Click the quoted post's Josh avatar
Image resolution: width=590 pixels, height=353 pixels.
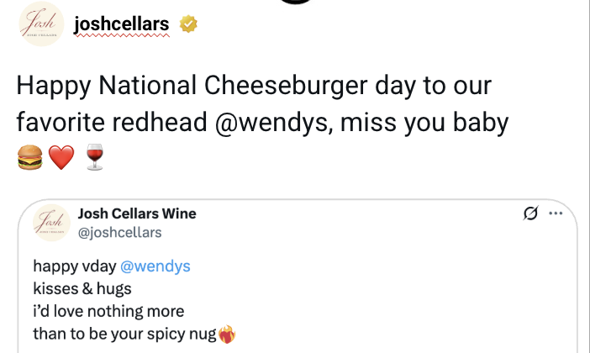[x=50, y=222]
